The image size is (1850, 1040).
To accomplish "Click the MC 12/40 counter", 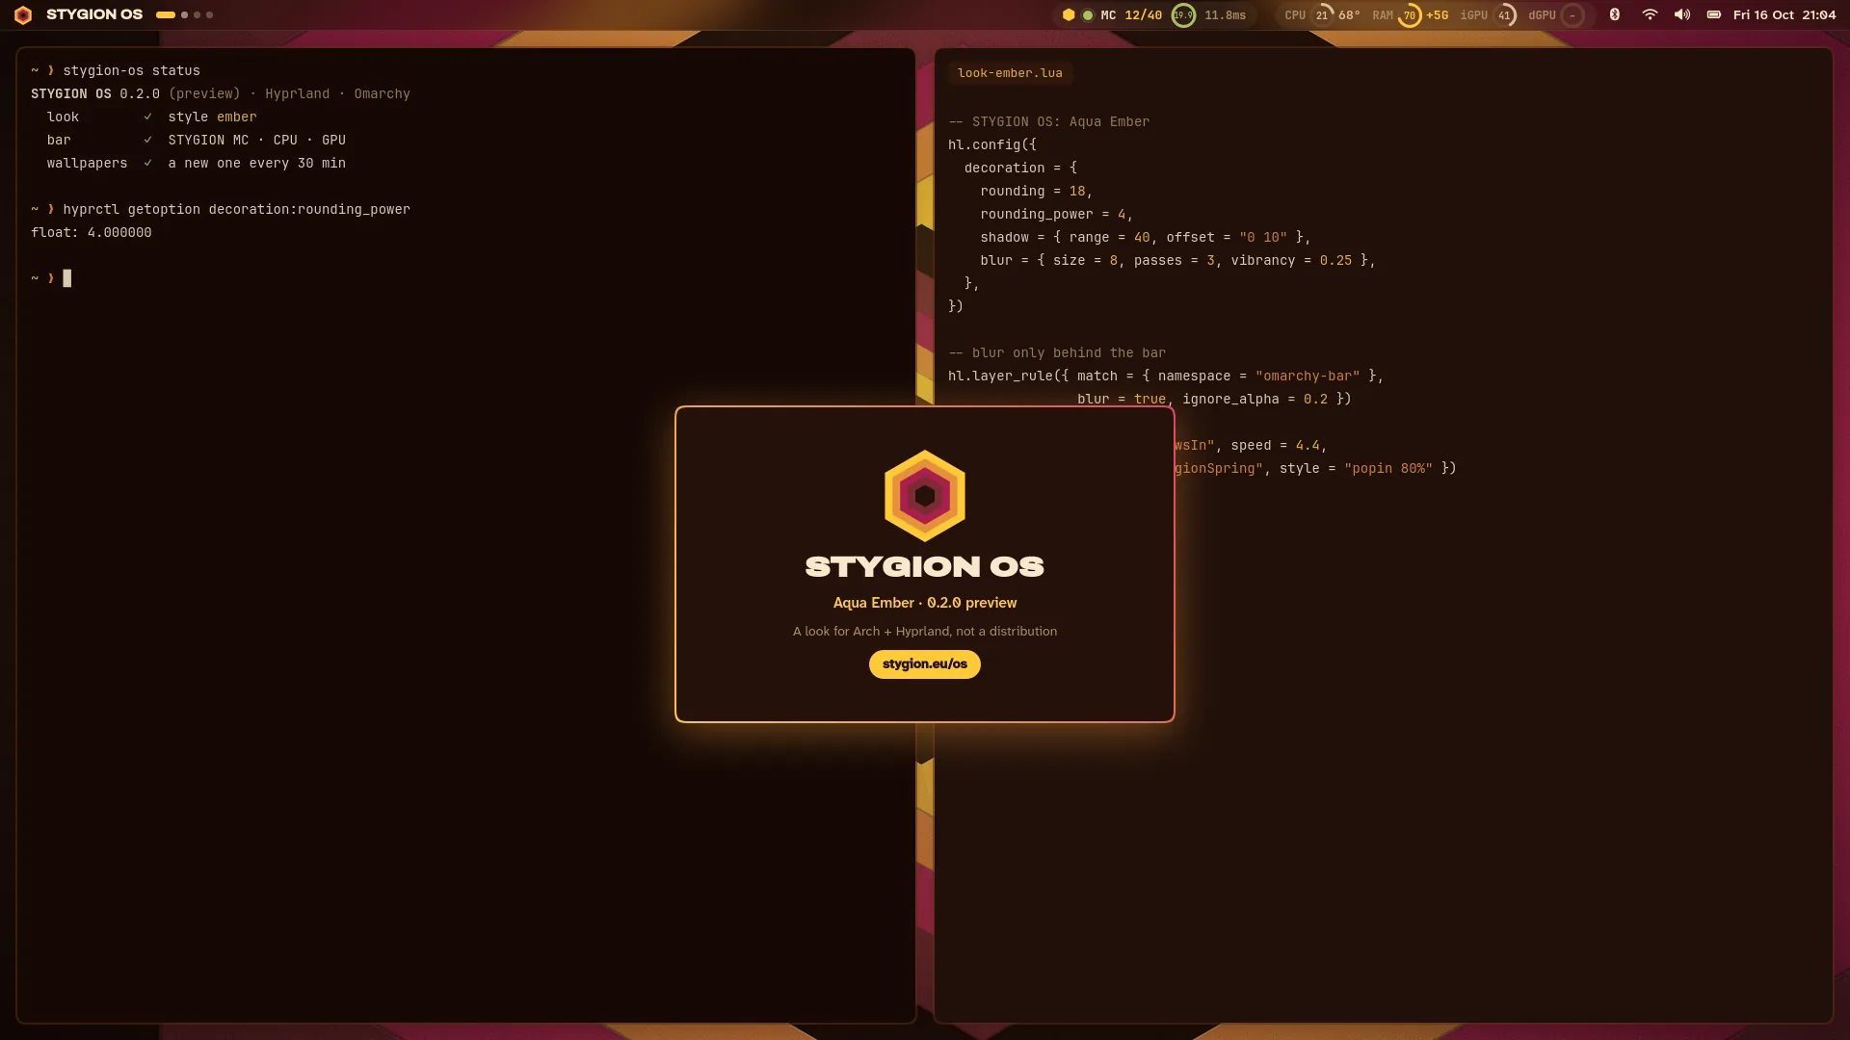I will [1131, 15].
